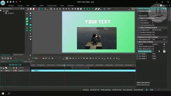Click the Transparency value field 100
The width and height of the screenshot is (171, 96).
pyautogui.click(x=157, y=39)
